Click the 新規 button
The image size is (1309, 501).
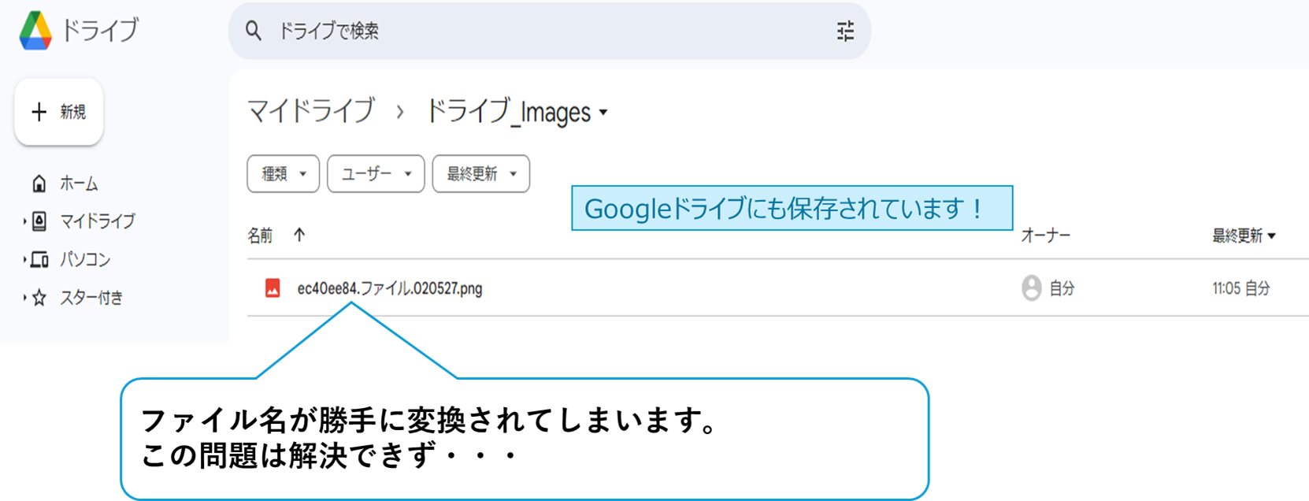pos(59,112)
